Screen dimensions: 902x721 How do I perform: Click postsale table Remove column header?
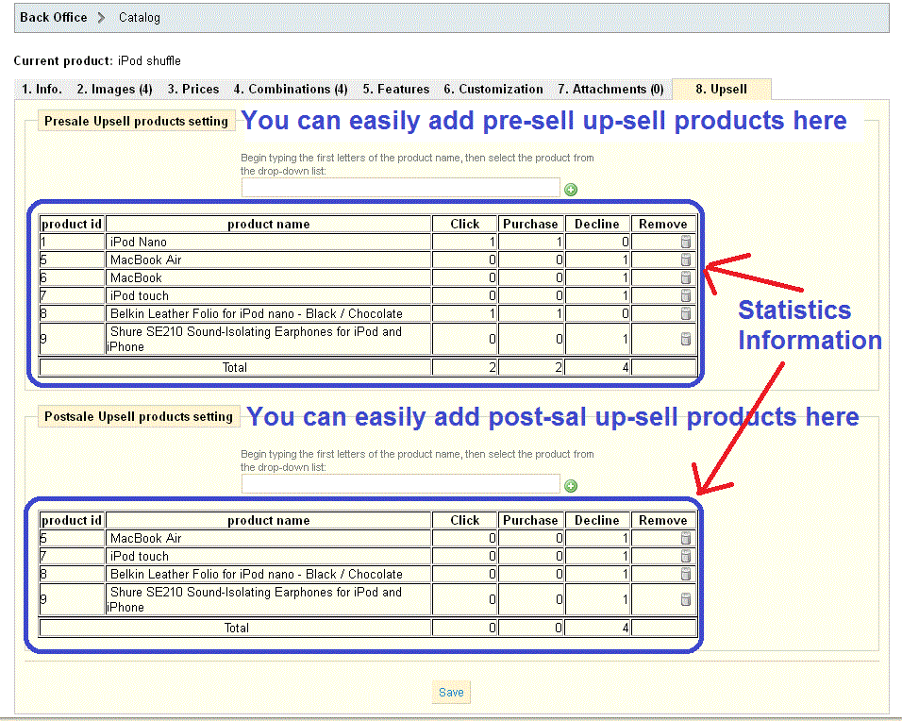coord(663,520)
